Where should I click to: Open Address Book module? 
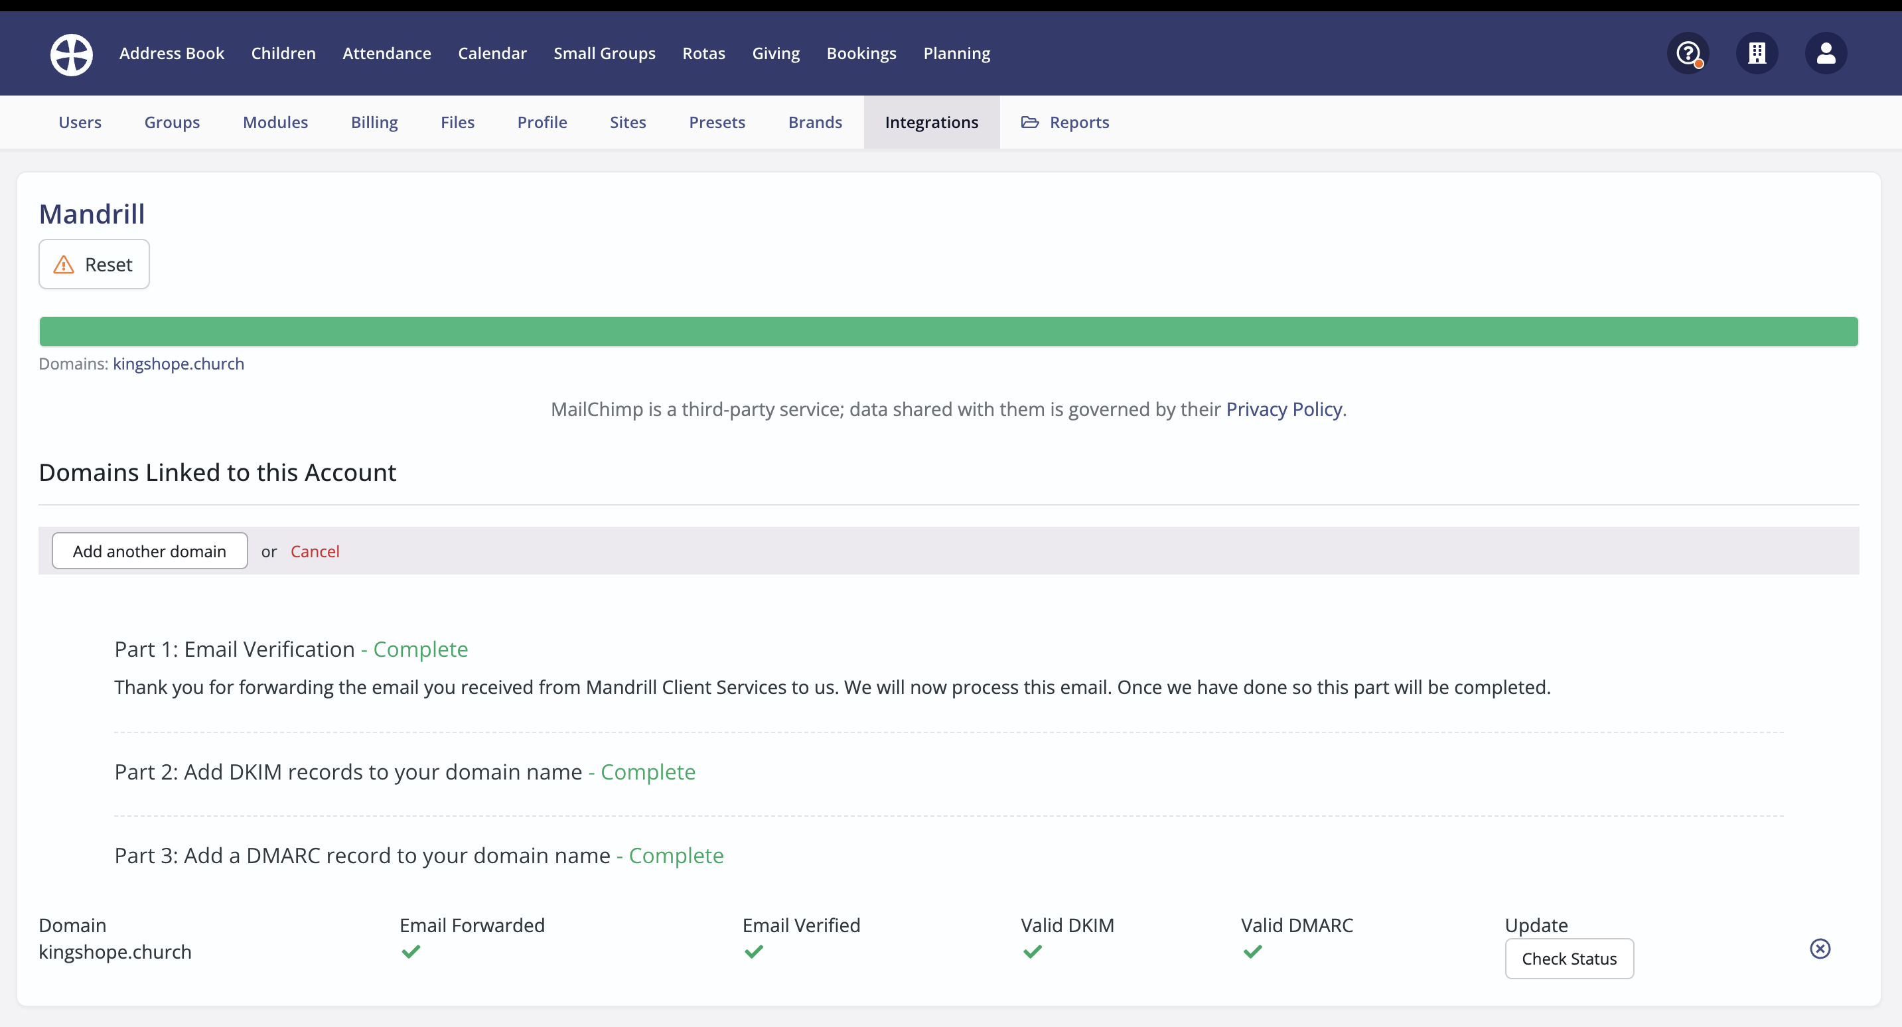(171, 53)
